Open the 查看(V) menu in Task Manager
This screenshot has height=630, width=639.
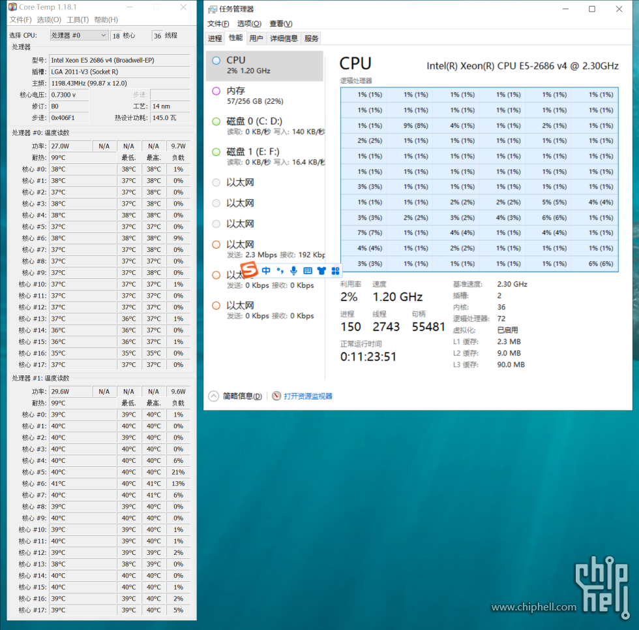pos(281,24)
